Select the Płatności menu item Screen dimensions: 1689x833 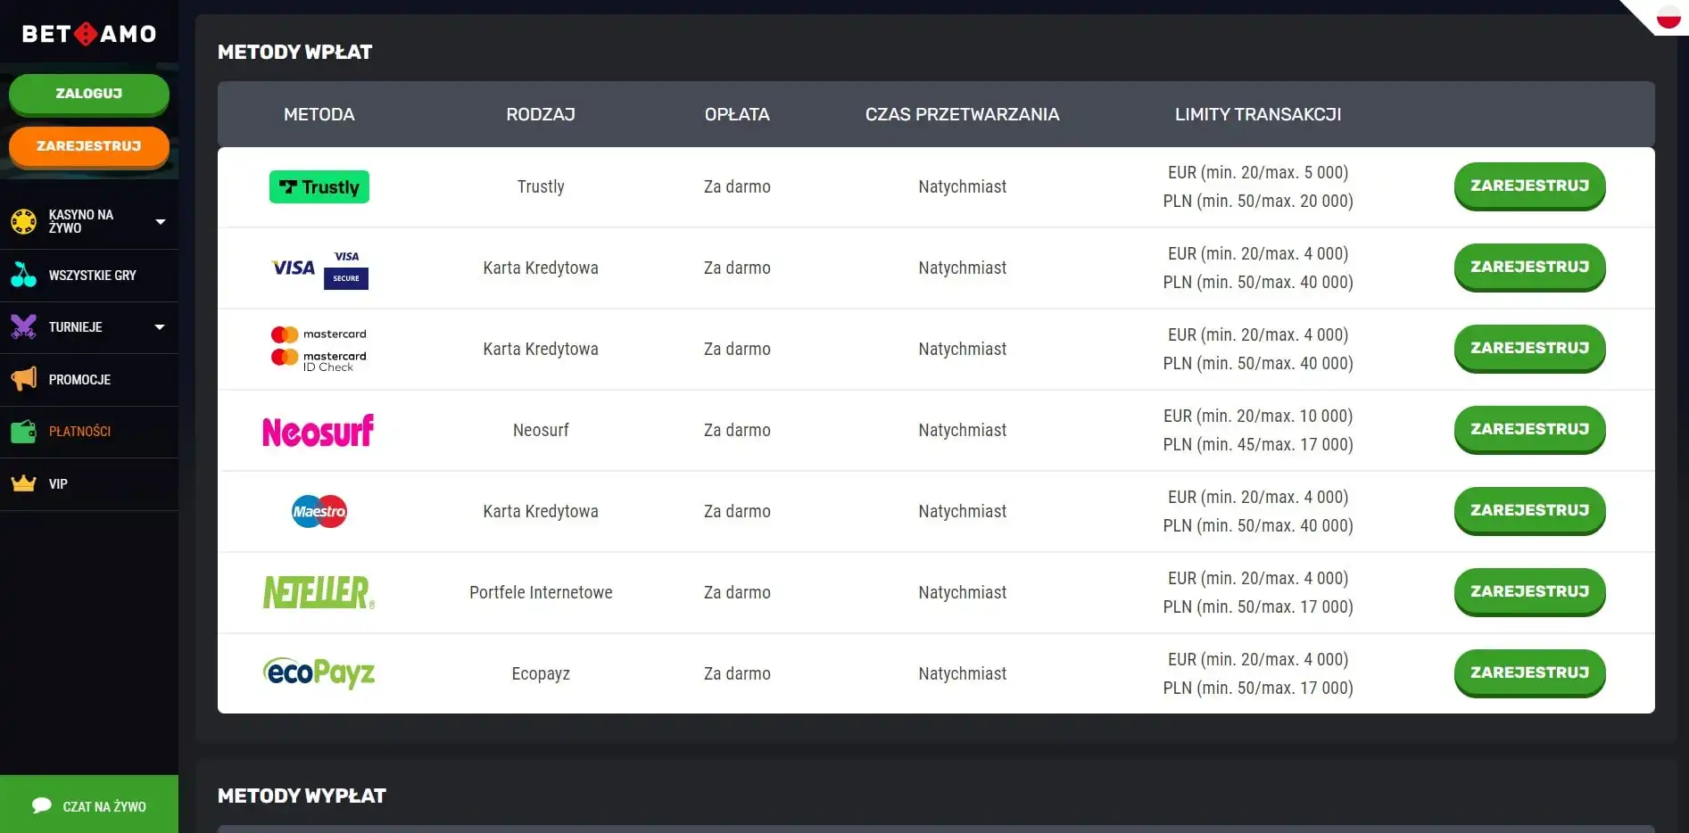coord(79,432)
